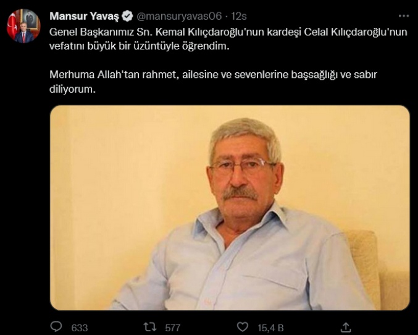418x335 pixels.
Task: Open the share upload icon
Action: click(x=346, y=327)
